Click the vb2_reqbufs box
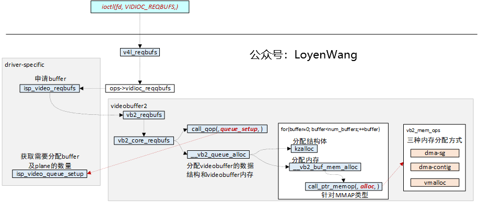 tap(144, 115)
